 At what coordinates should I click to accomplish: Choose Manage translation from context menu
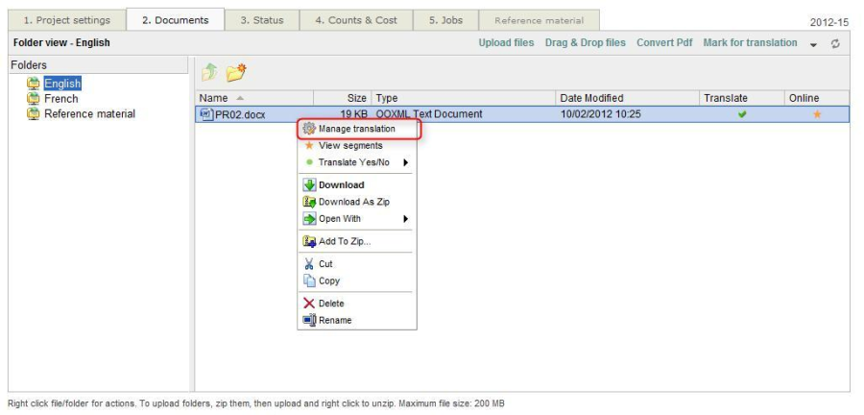point(356,129)
